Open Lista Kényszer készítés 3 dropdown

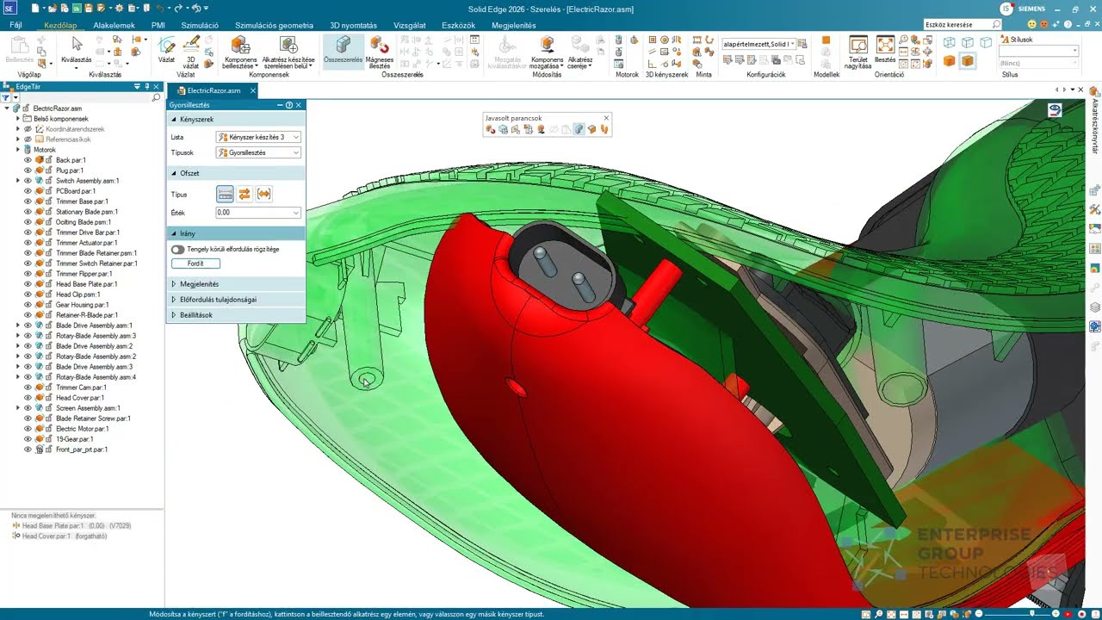(258, 137)
